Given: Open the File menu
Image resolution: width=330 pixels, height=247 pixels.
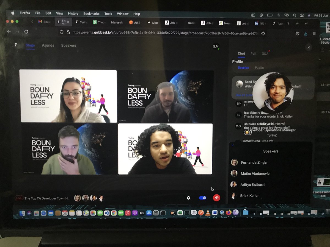Looking at the screenshot, I should [x=38, y=13].
